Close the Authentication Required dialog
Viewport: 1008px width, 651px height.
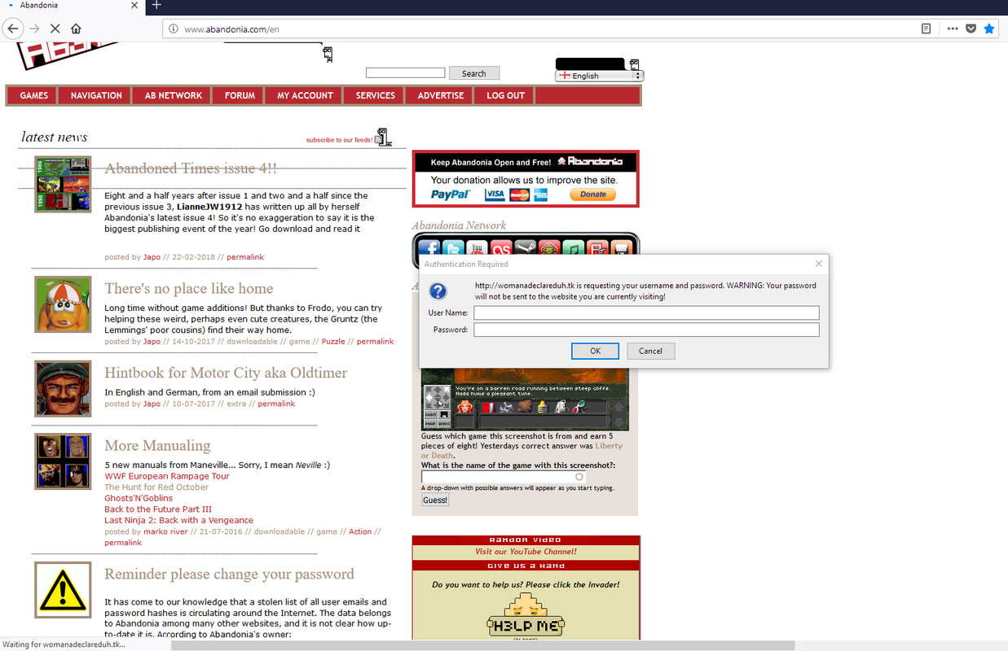pos(819,264)
